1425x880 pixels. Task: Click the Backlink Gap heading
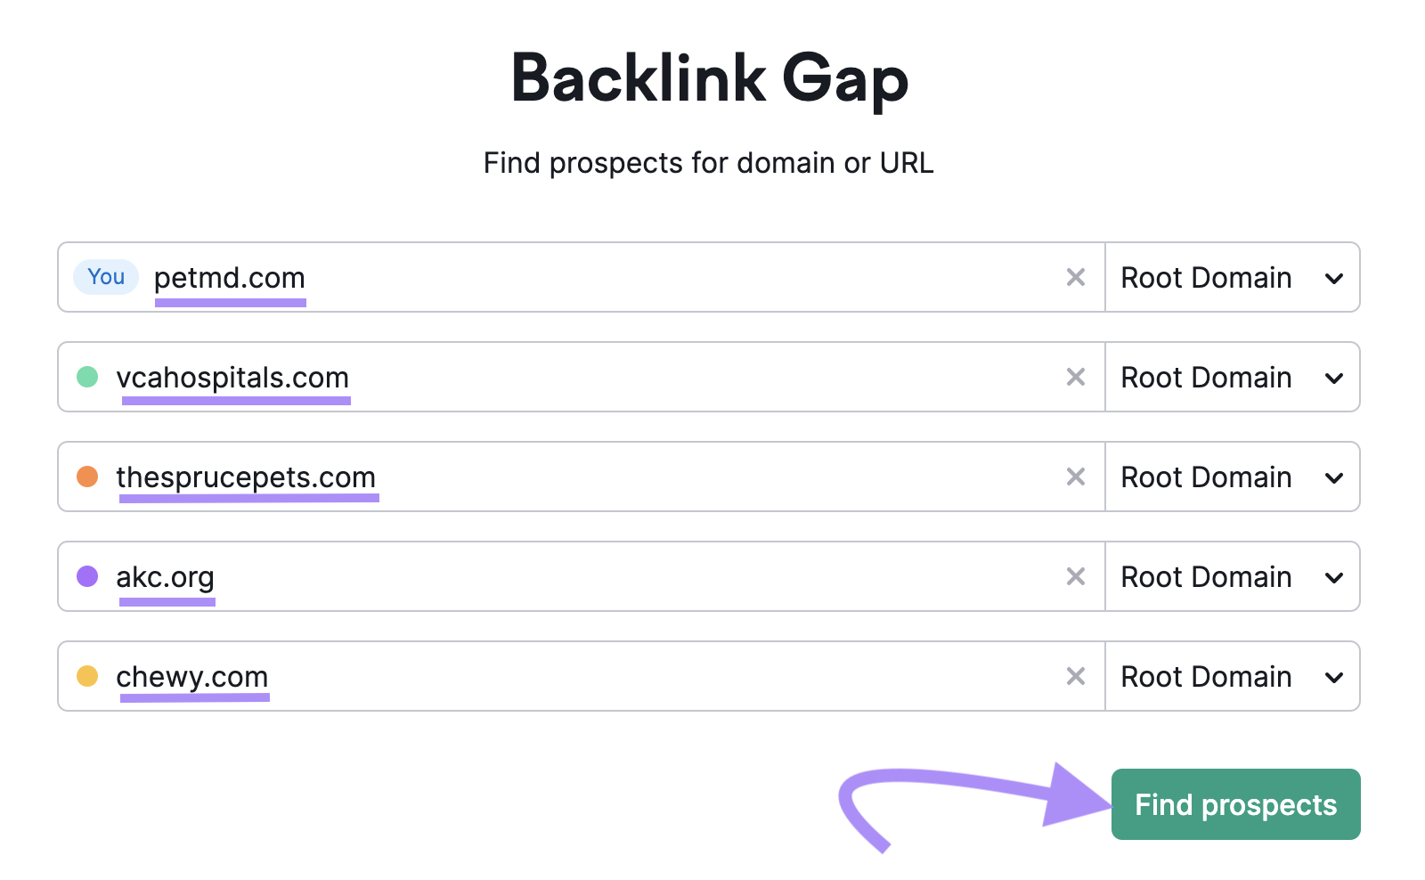click(711, 79)
